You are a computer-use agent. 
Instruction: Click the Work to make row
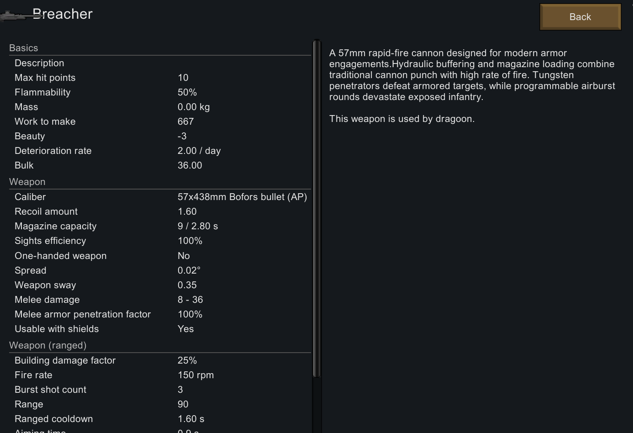(x=160, y=121)
